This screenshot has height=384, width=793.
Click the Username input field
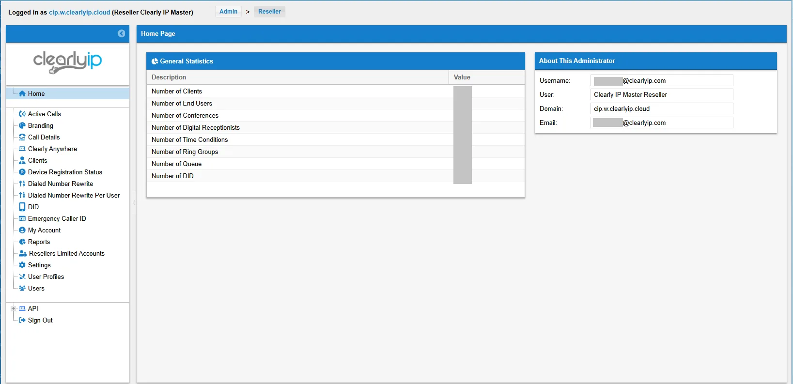click(x=662, y=80)
